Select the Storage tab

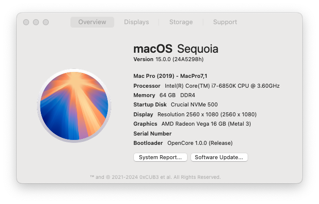(181, 22)
